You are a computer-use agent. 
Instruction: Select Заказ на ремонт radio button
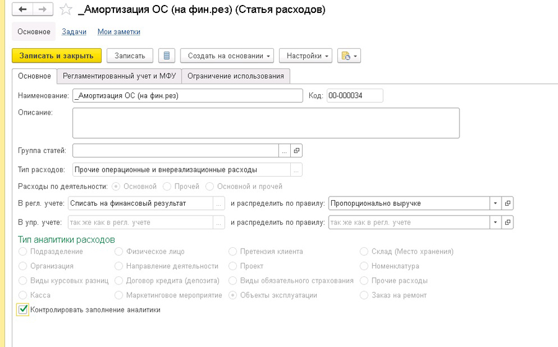[364, 295]
